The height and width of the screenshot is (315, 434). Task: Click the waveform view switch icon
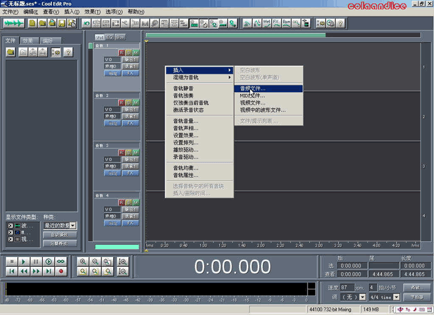[x=14, y=23]
